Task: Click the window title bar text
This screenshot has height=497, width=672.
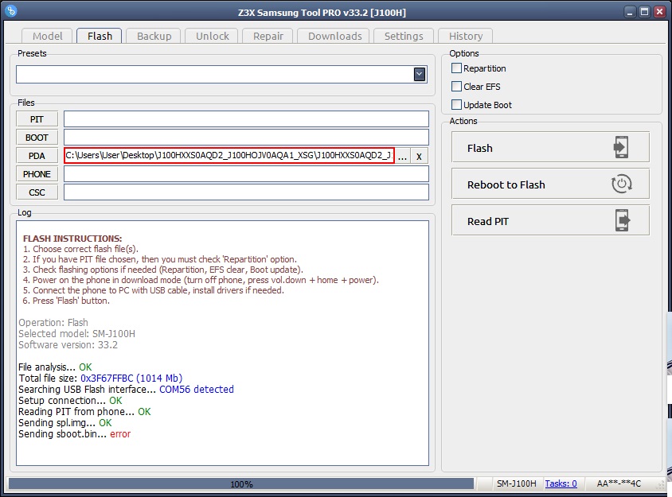Action: [x=322, y=13]
